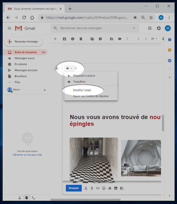Mark the message as unread

pos(92,39)
